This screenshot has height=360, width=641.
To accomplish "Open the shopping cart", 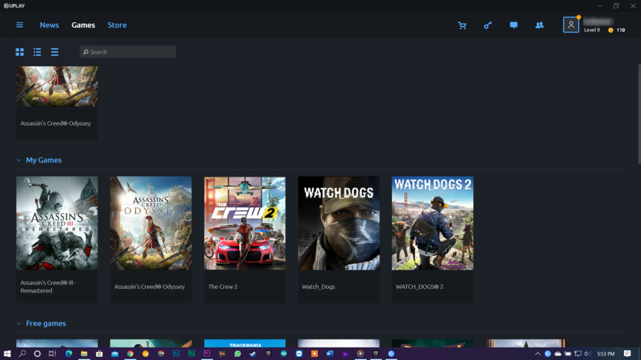I will (x=462, y=25).
